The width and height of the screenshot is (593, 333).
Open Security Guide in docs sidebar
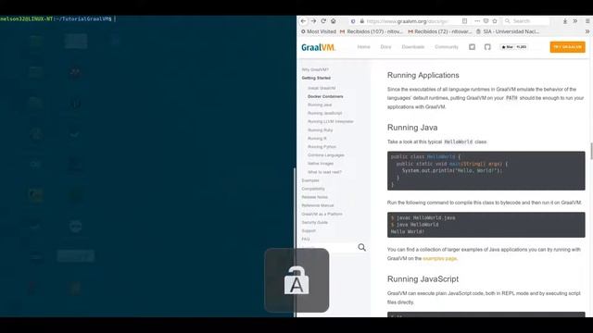[x=315, y=222]
